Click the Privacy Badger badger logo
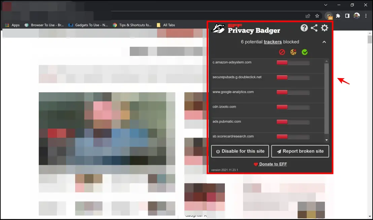Image resolution: width=373 pixels, height=220 pixels. (x=218, y=29)
